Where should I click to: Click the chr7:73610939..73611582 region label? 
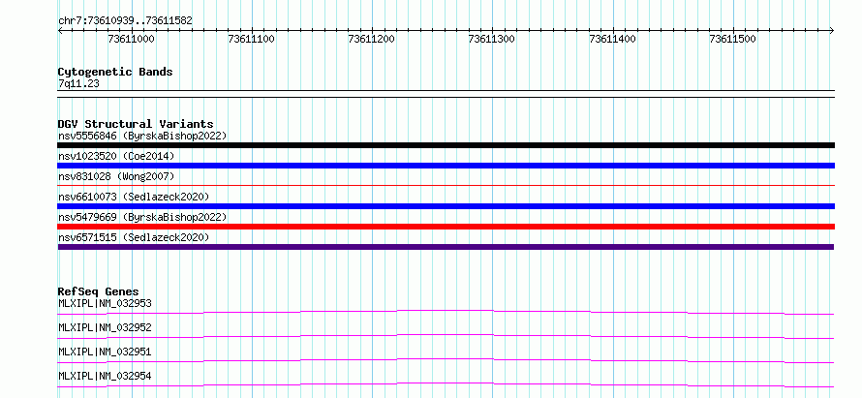[125, 20]
